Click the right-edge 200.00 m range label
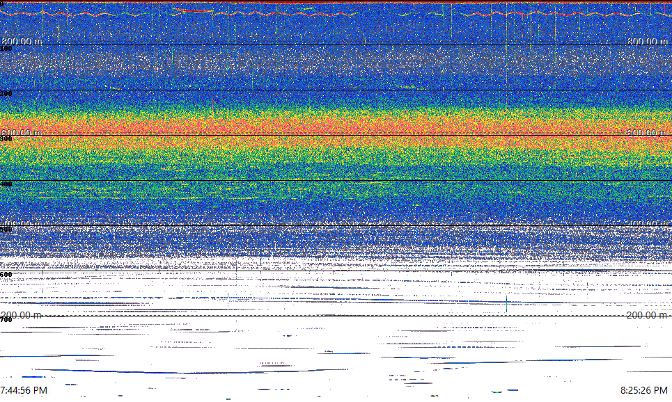 pos(647,315)
